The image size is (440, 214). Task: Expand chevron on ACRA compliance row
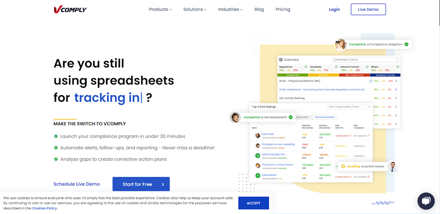tap(396, 90)
